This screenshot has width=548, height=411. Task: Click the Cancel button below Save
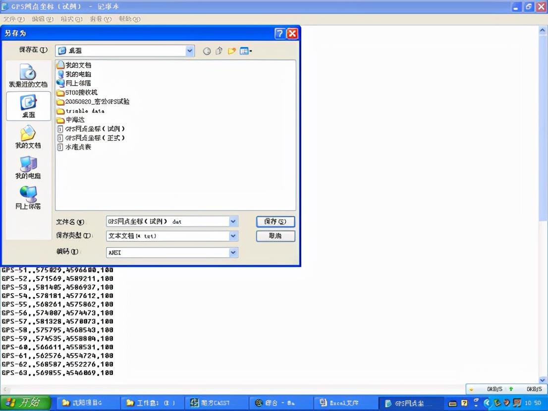tap(275, 236)
